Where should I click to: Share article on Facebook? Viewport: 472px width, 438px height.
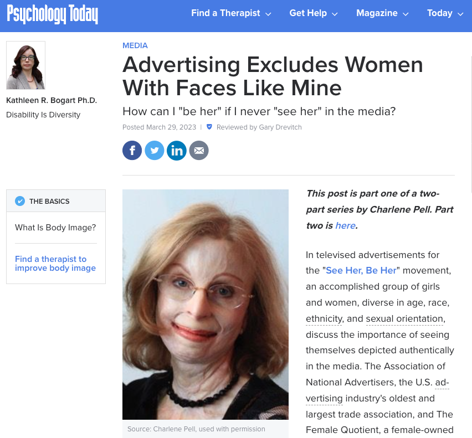click(132, 150)
